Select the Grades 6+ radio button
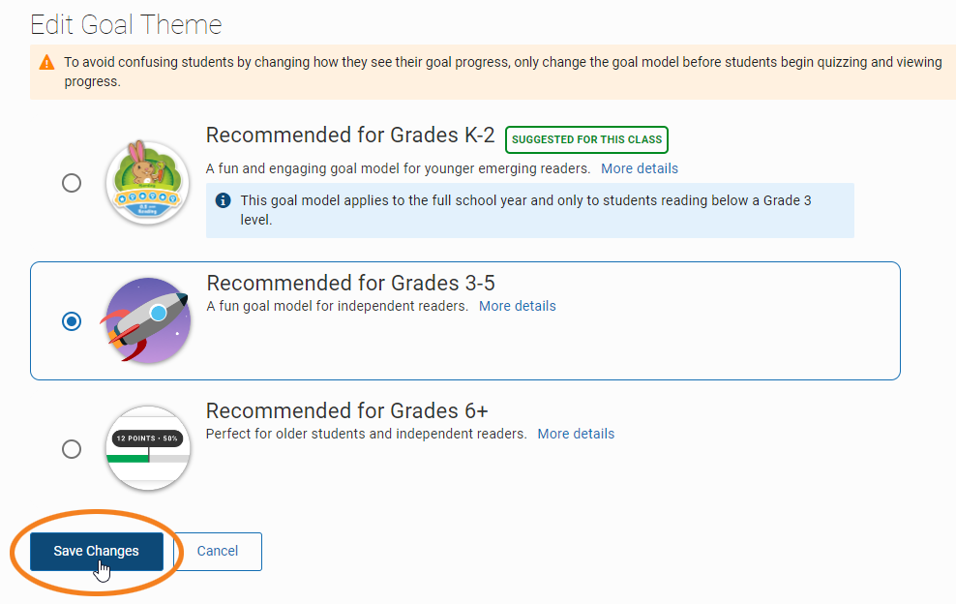Image resolution: width=956 pixels, height=604 pixels. (x=72, y=449)
